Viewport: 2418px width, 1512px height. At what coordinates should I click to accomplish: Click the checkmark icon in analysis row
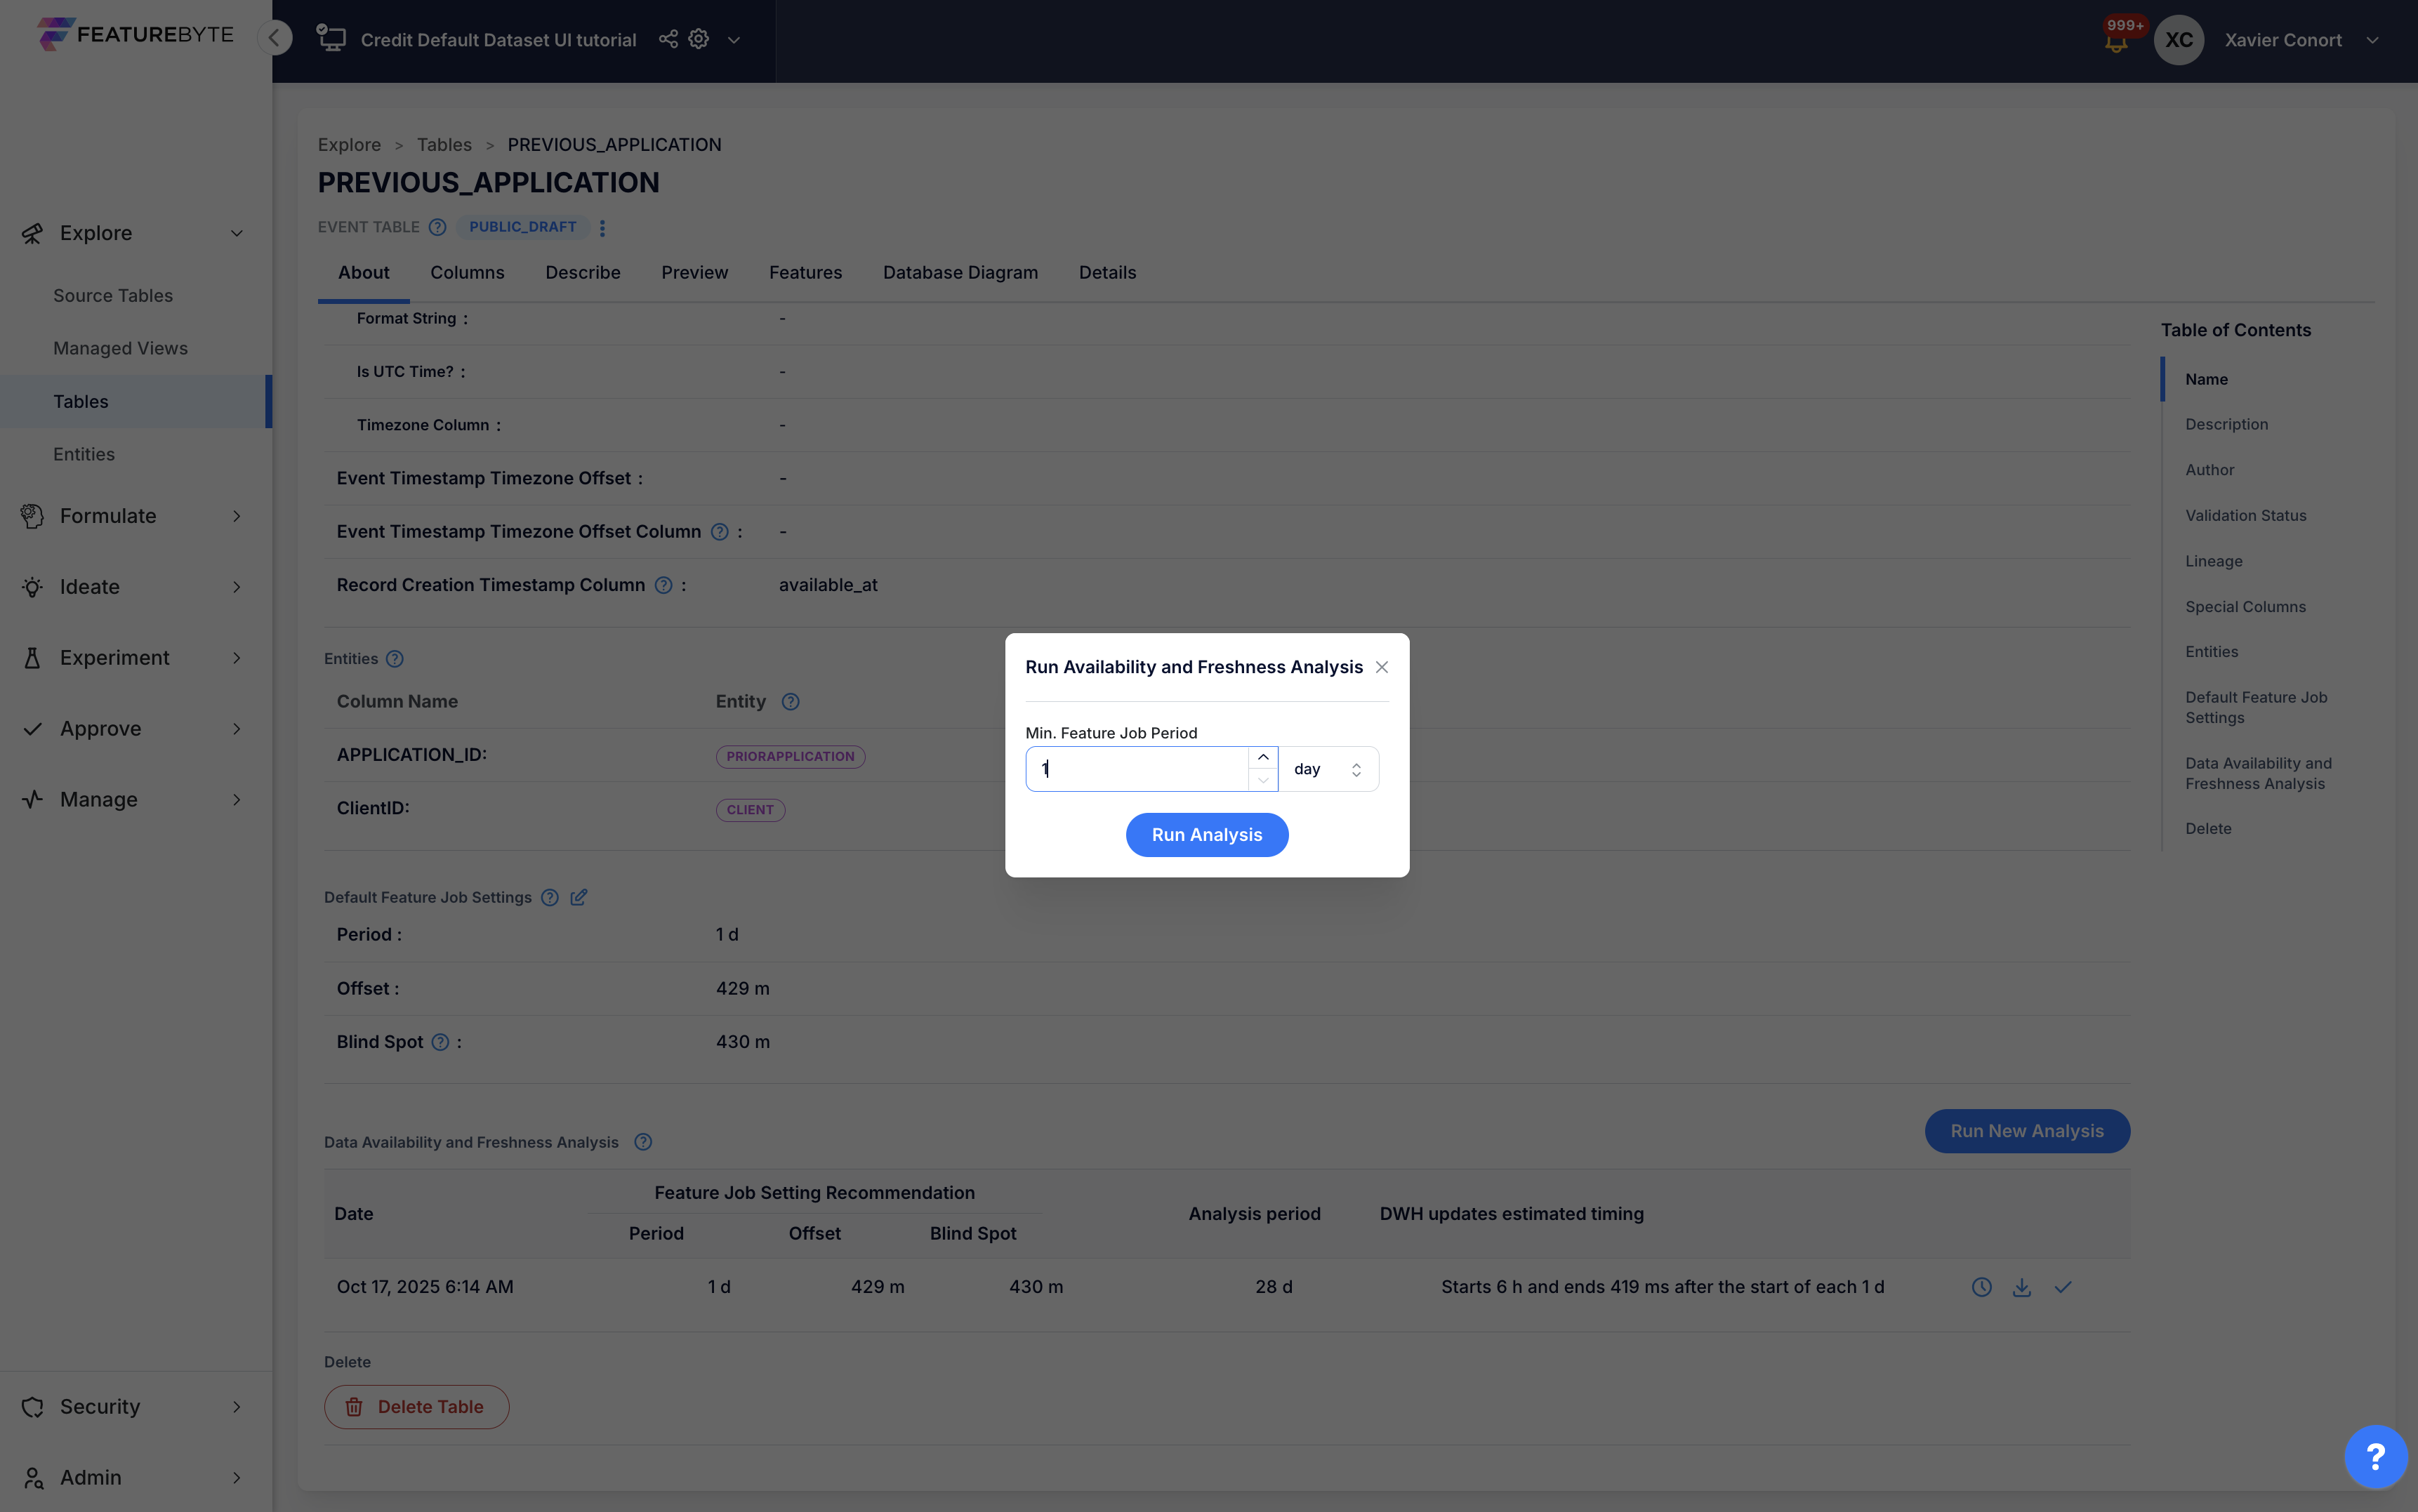tap(2062, 1287)
